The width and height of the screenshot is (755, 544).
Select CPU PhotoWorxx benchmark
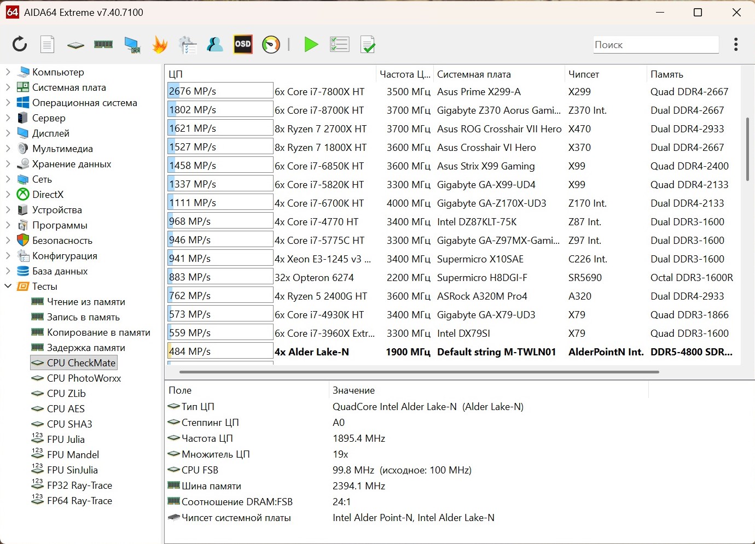[83, 378]
